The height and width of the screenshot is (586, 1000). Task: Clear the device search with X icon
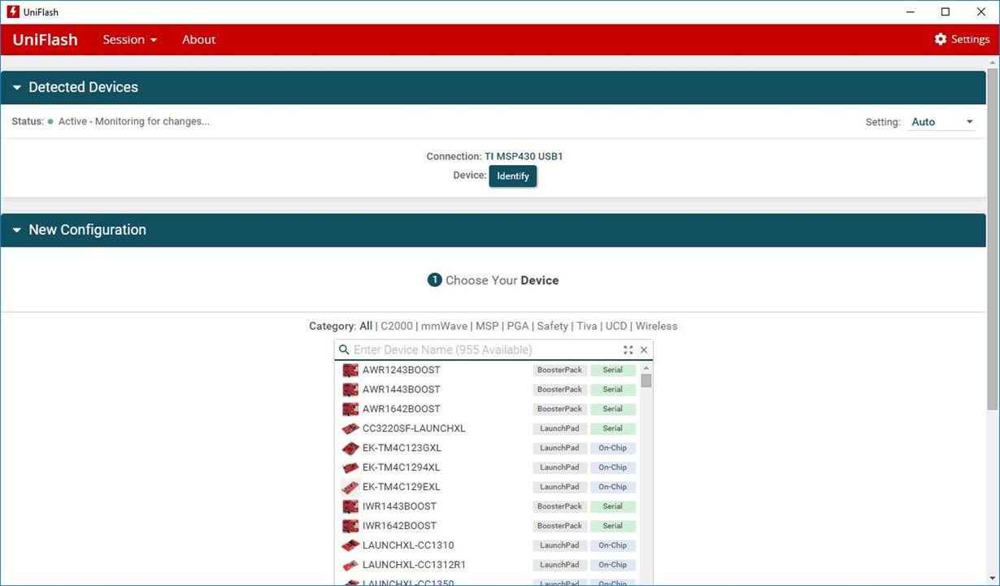point(644,349)
